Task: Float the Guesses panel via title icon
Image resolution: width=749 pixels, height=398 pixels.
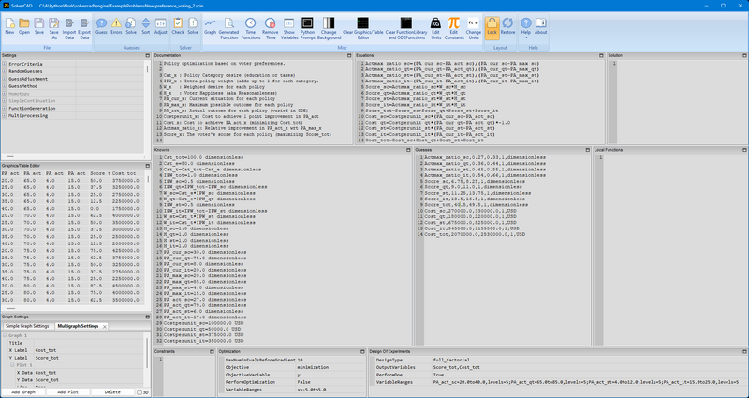Action: (588, 150)
